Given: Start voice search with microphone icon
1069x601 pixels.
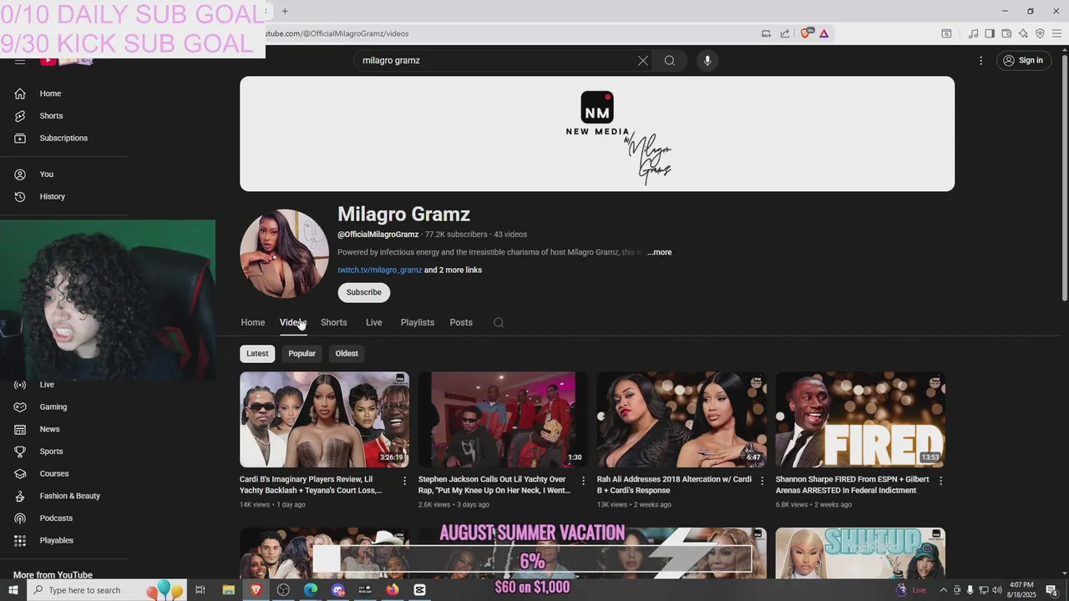Looking at the screenshot, I should click(707, 60).
